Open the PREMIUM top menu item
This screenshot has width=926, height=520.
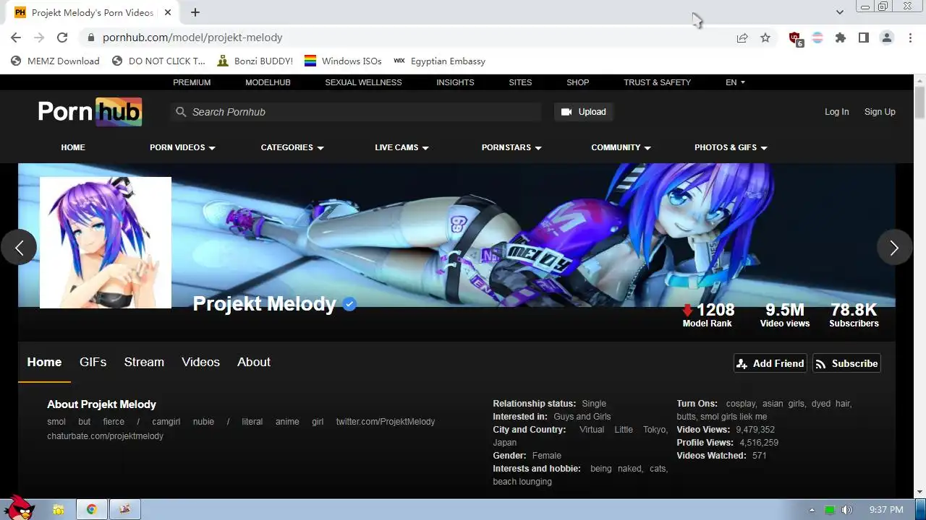click(192, 82)
